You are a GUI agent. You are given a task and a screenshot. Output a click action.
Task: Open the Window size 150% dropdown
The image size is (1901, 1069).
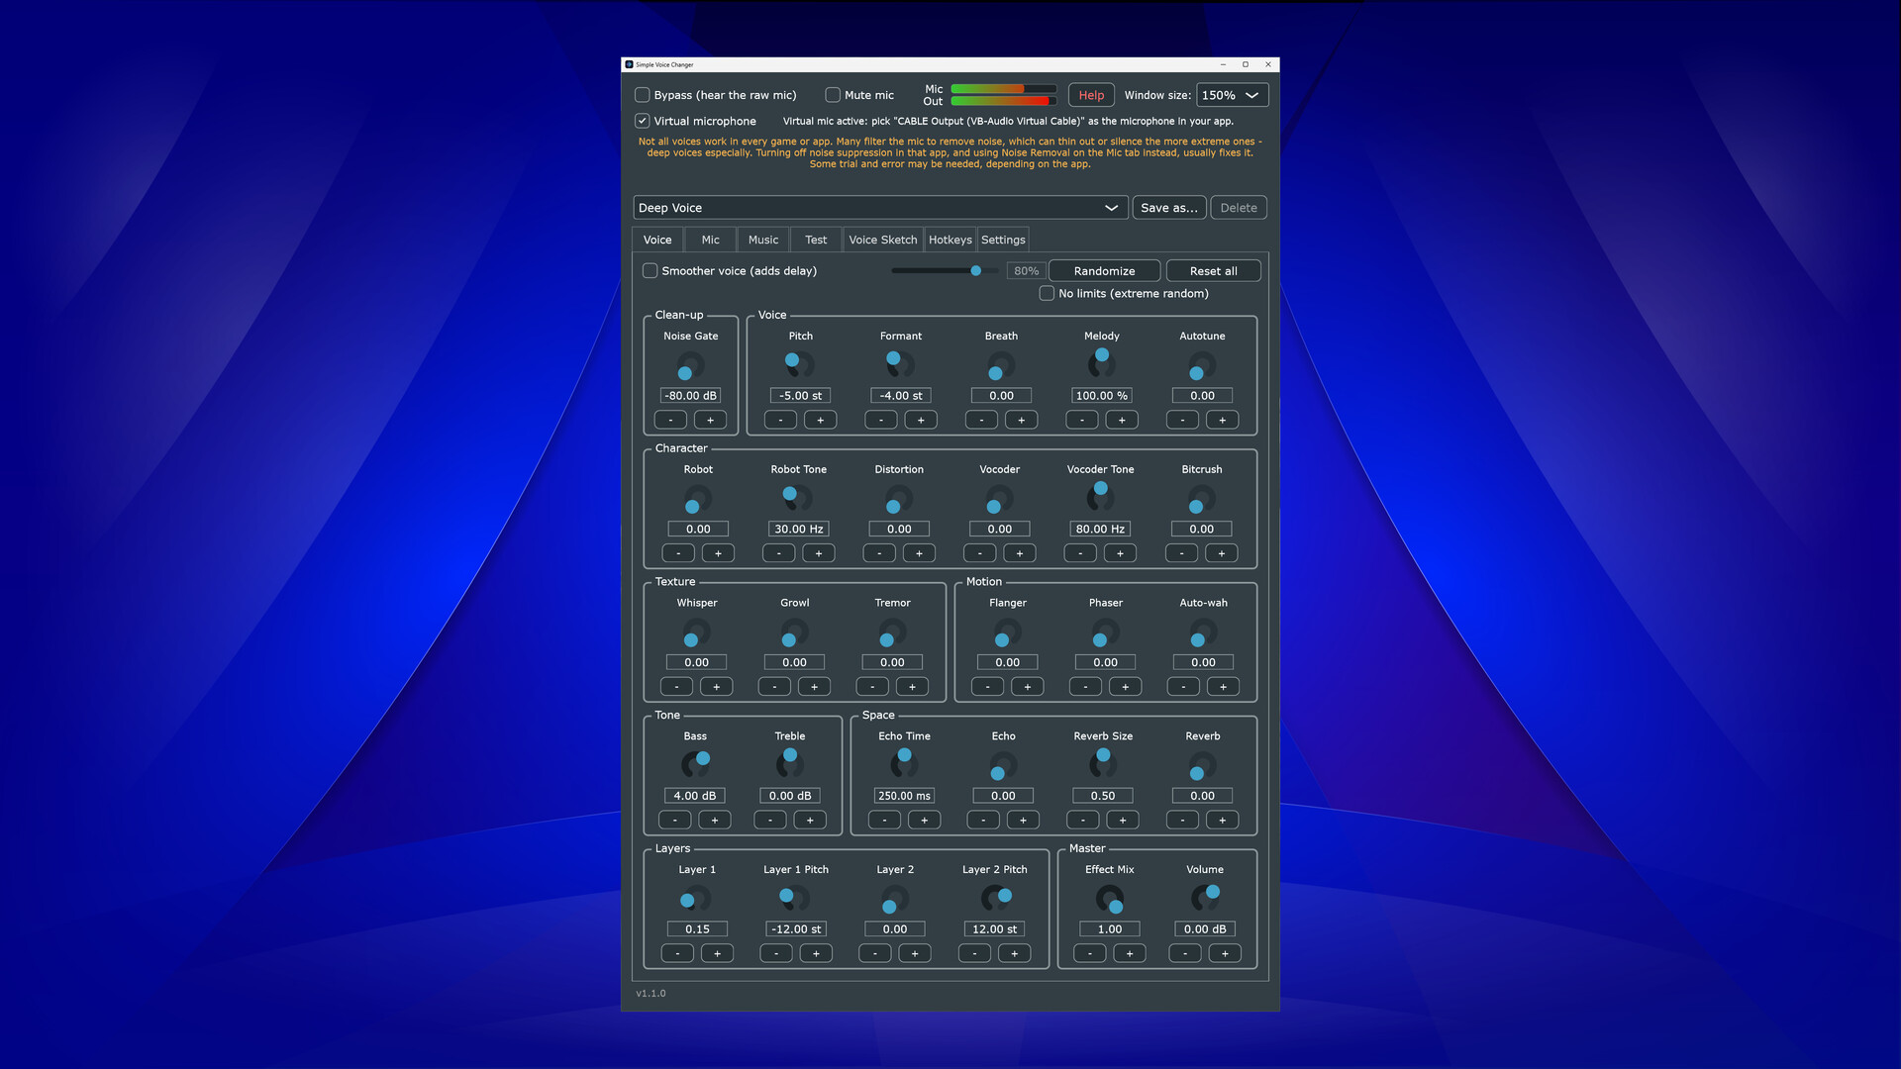[1232, 95]
